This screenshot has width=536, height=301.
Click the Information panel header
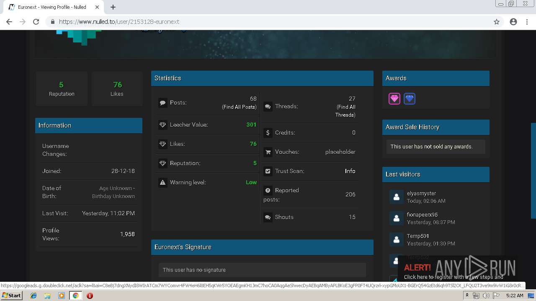(x=89, y=125)
